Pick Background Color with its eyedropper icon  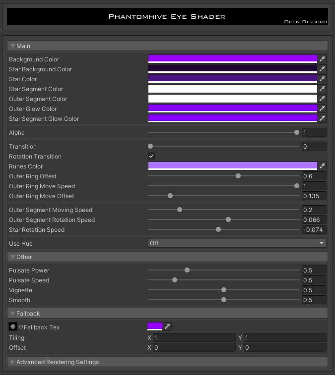tap(322, 59)
